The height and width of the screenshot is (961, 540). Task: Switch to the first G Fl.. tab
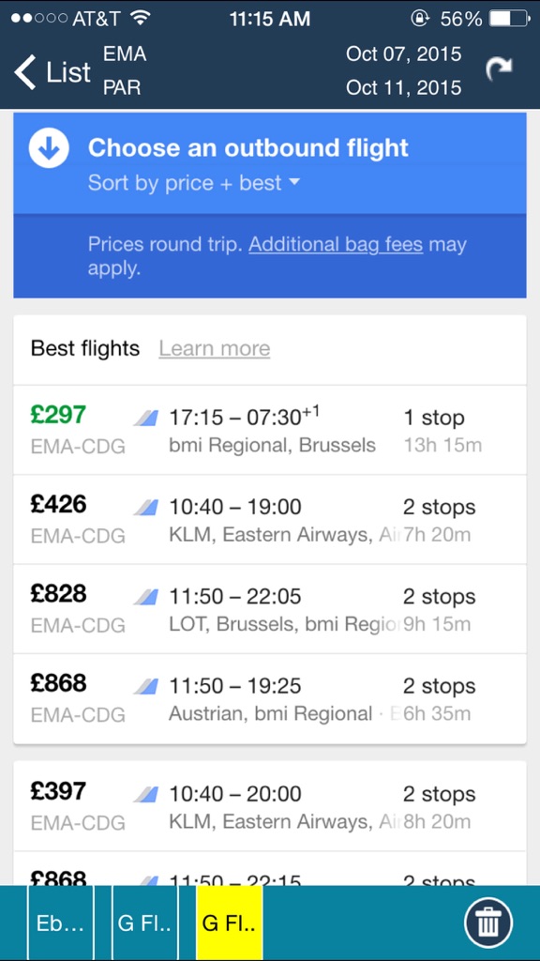pyautogui.click(x=144, y=923)
